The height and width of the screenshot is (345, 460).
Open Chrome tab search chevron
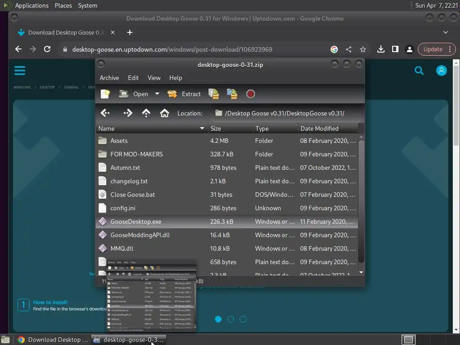coord(445,32)
